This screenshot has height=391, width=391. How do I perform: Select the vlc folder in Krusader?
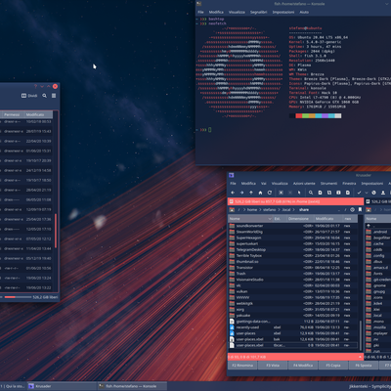(293, 285)
